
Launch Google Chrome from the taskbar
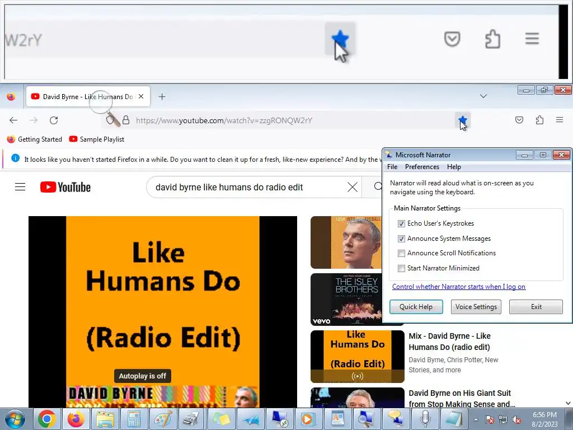(x=46, y=419)
